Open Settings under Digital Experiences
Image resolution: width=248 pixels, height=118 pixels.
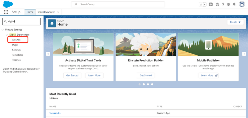click(16, 50)
